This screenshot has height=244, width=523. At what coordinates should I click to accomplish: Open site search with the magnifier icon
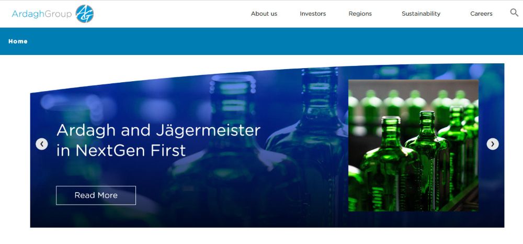[x=514, y=13]
